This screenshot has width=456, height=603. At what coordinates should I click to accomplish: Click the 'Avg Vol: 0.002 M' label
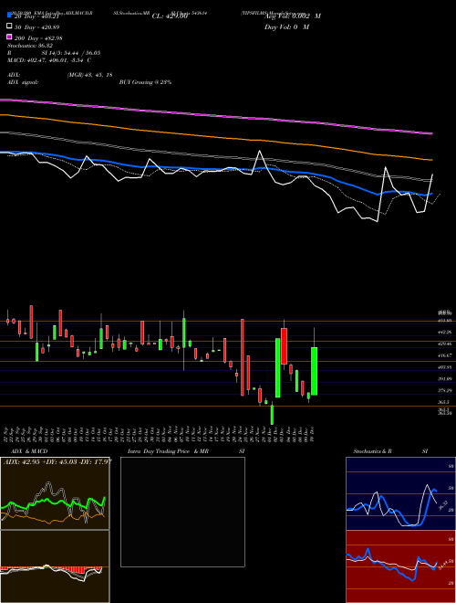(293, 16)
